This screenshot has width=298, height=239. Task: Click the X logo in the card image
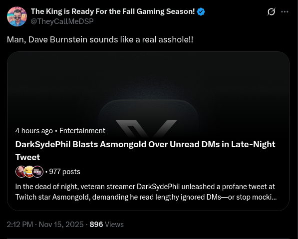click(x=146, y=129)
